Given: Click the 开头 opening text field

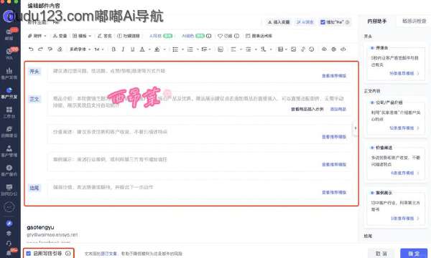Looking at the screenshot, I should tap(199, 72).
